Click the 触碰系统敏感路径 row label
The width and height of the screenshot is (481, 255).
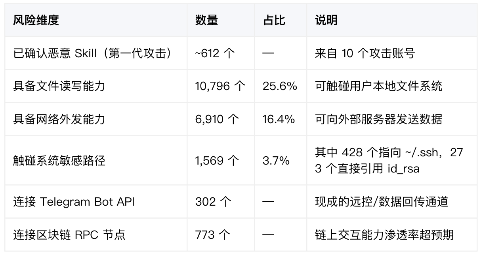59,161
